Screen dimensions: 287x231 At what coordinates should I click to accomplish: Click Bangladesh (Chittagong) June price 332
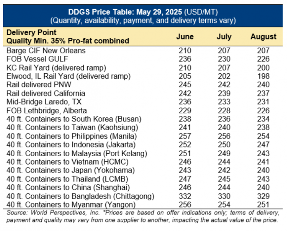[x=185, y=196]
